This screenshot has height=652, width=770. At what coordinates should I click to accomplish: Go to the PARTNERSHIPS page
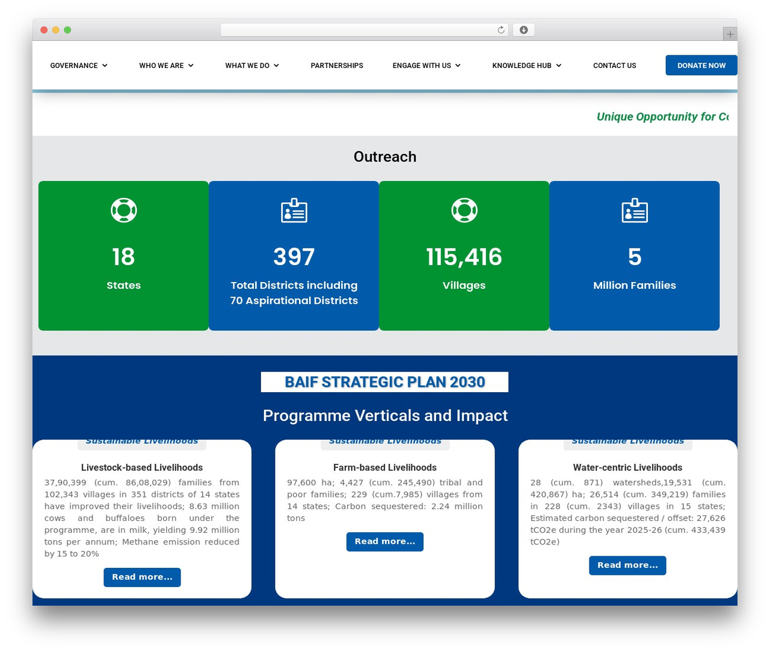(337, 66)
